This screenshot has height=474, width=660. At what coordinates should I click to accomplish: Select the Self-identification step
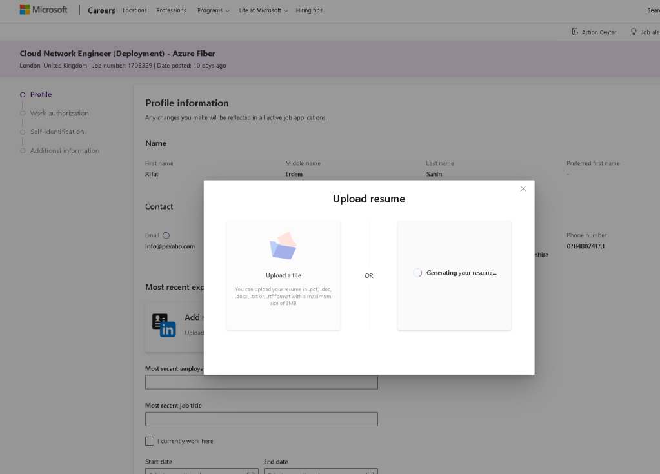click(x=57, y=132)
